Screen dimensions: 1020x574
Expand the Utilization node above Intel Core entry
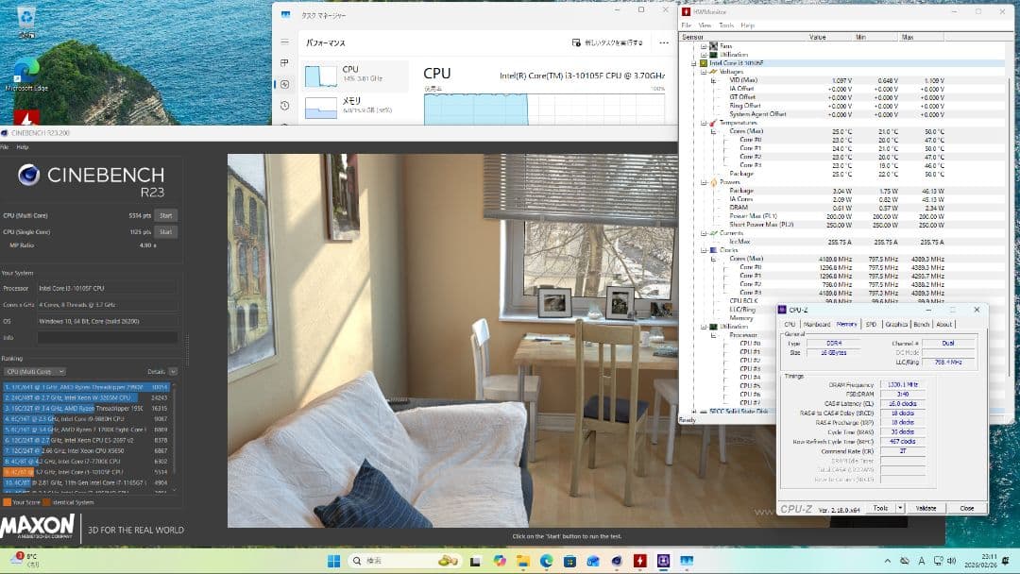pyautogui.click(x=704, y=55)
